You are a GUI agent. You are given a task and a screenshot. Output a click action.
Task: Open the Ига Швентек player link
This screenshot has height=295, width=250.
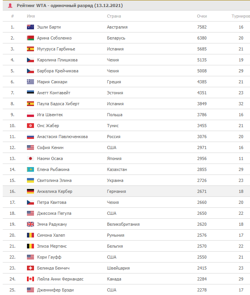50,115
